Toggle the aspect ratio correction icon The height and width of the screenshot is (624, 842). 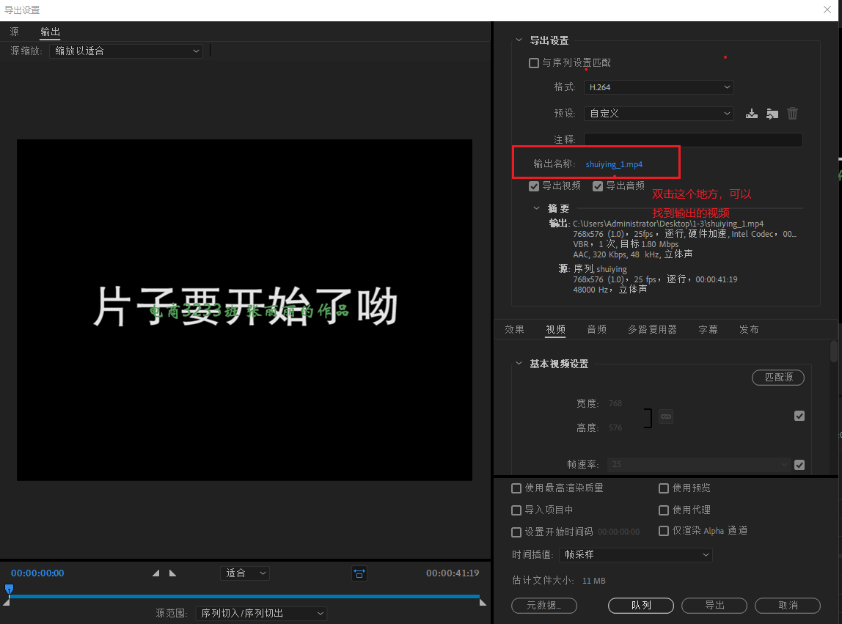[x=359, y=574]
